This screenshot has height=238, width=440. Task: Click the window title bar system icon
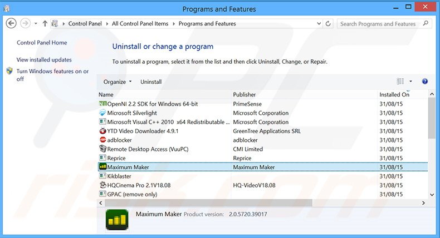[7, 9]
